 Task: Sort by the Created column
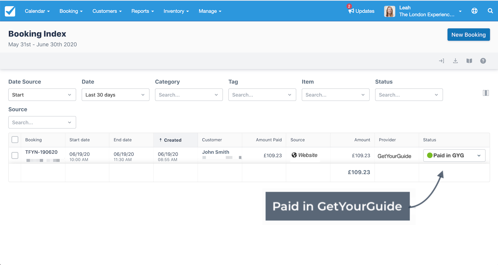(175, 140)
